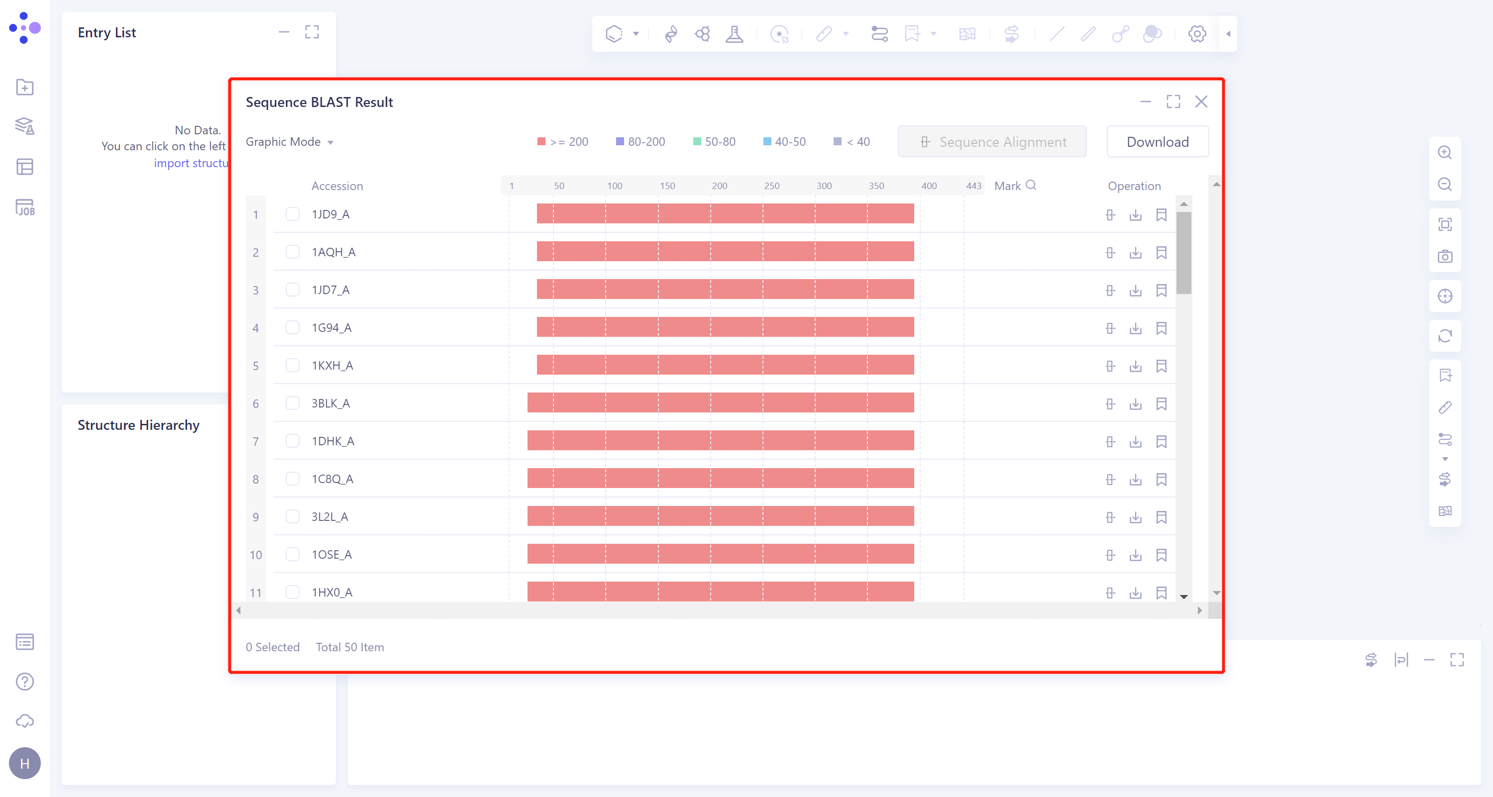Click the red >= 200 legend swatch
This screenshot has width=1493, height=797.
click(x=541, y=142)
